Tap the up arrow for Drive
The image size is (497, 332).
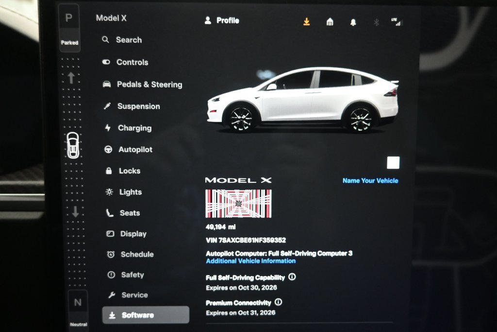click(x=71, y=78)
